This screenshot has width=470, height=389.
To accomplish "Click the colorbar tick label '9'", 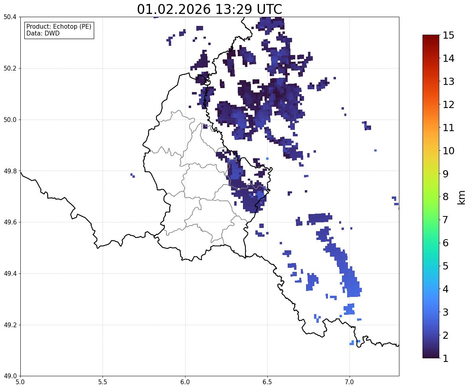I will 446,174.
